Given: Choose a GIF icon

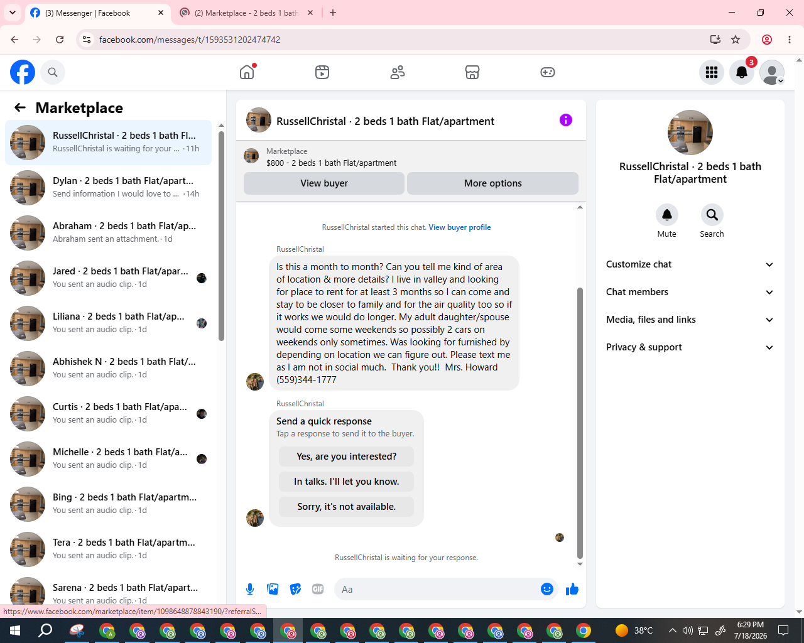Looking at the screenshot, I should click(x=318, y=589).
